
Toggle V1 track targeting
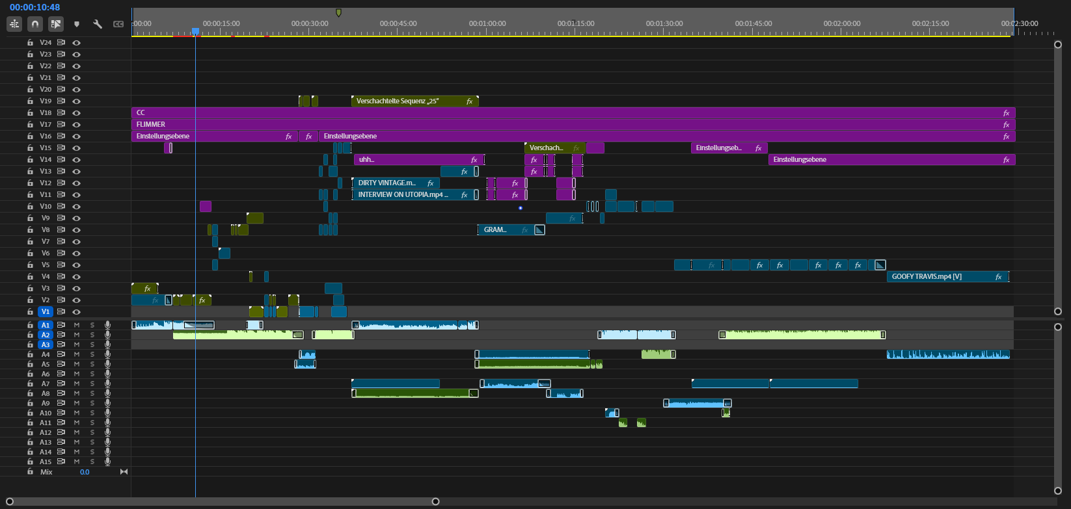click(x=46, y=311)
